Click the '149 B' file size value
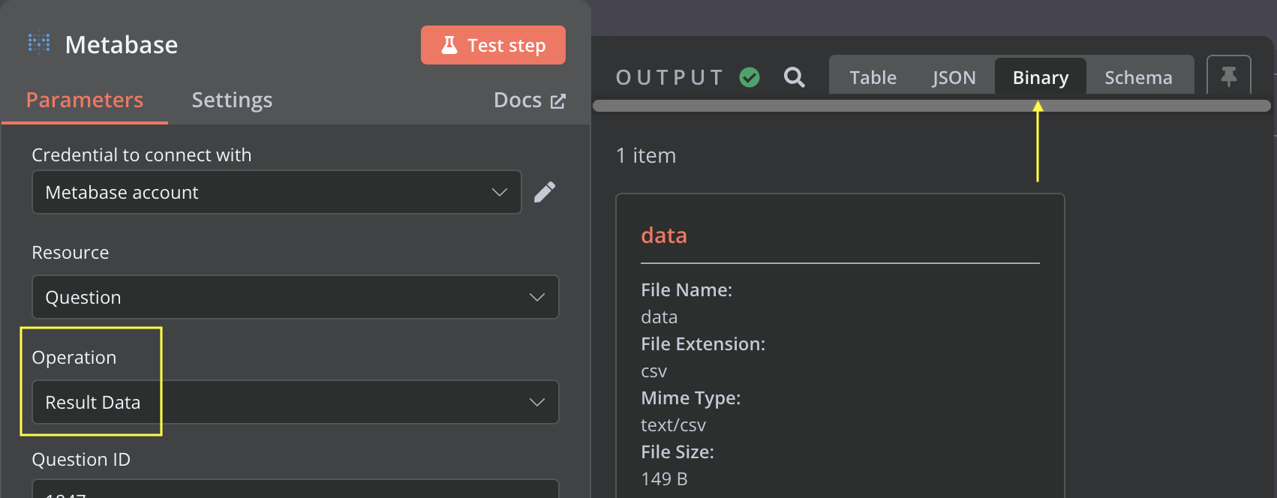 (664, 479)
